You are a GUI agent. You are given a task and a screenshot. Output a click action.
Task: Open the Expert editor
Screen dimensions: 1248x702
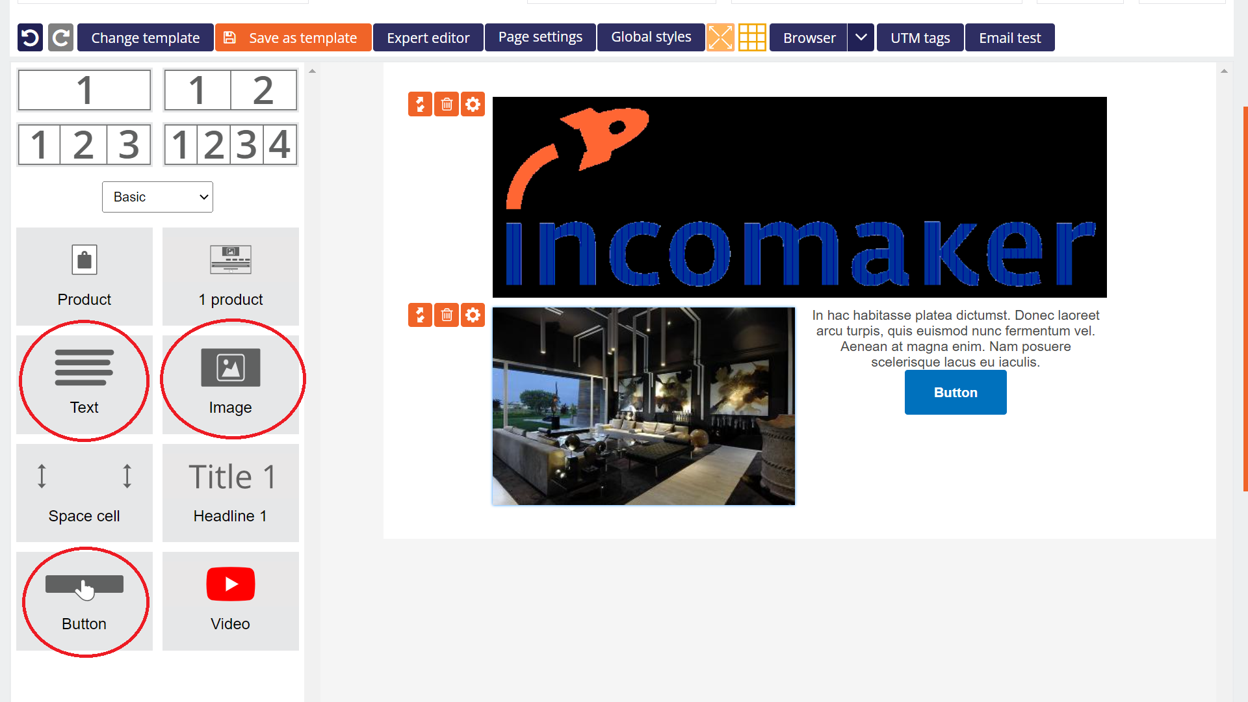(428, 38)
